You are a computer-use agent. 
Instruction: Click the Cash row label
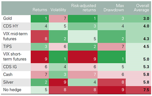[x=8, y=74]
